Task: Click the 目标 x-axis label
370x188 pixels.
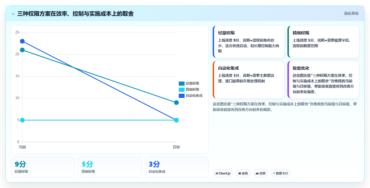Action: click(176, 147)
